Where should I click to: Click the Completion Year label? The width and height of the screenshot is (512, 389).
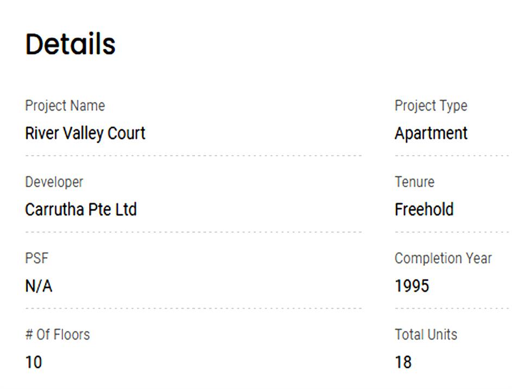443,258
